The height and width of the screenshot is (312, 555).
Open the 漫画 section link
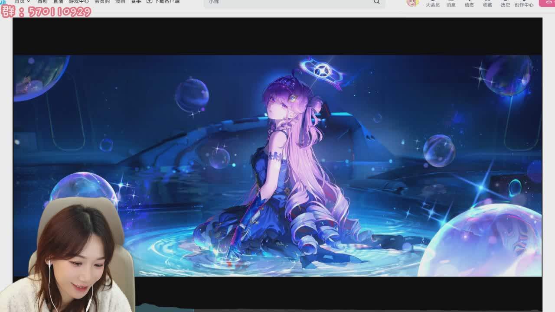(x=120, y=2)
